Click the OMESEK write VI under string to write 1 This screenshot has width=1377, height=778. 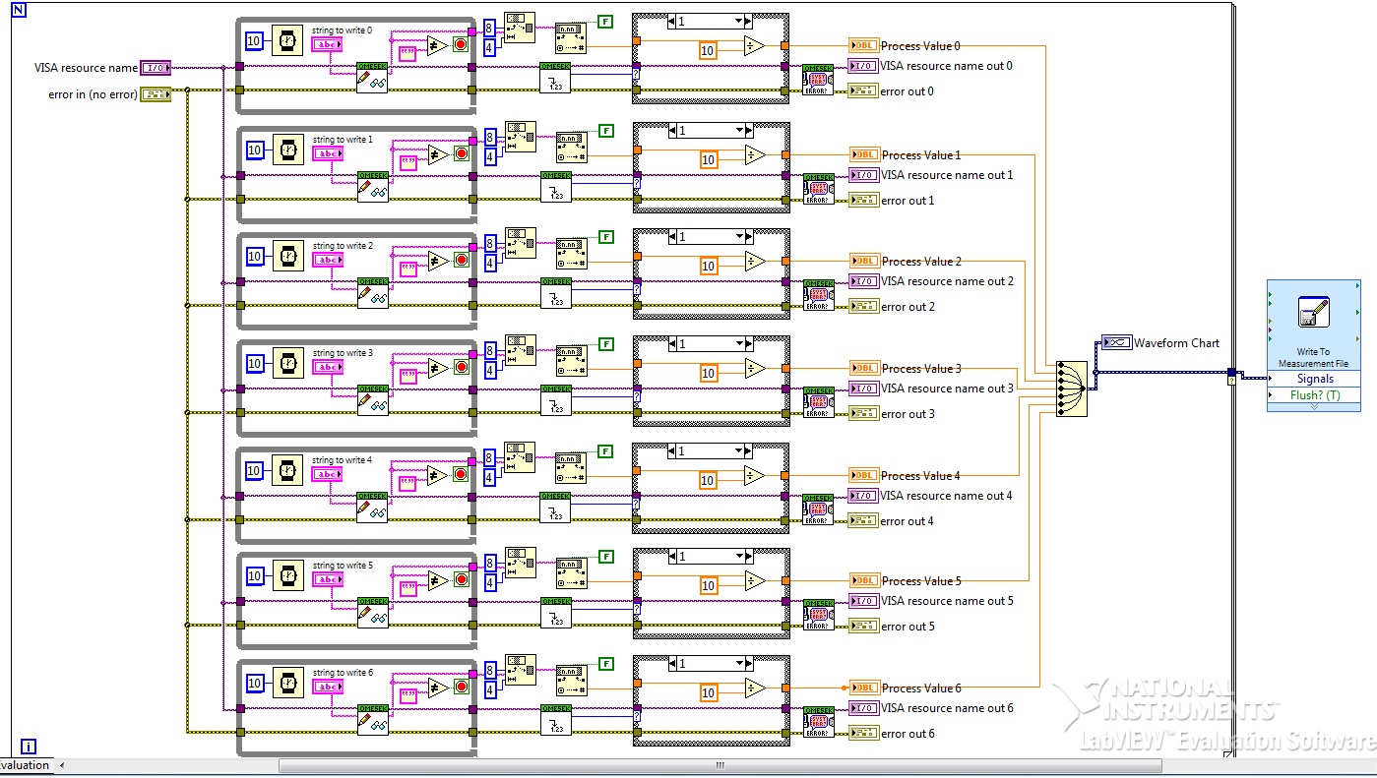[x=372, y=186]
